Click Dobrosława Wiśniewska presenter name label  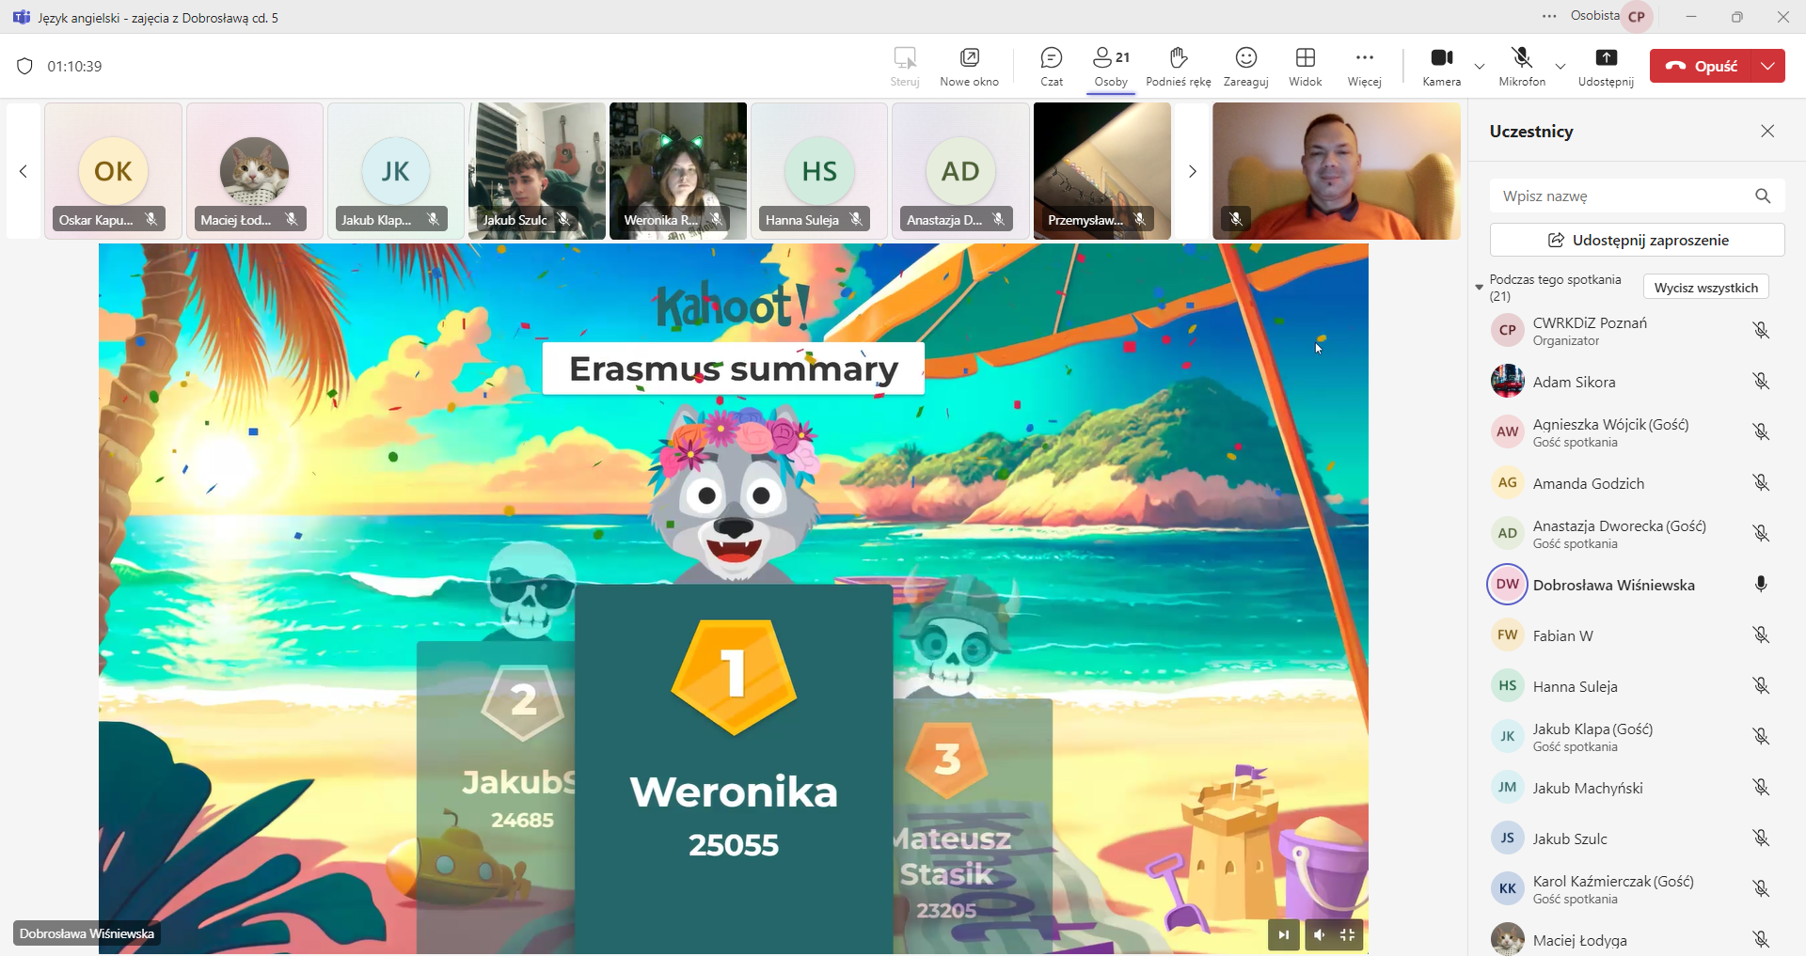tap(87, 933)
